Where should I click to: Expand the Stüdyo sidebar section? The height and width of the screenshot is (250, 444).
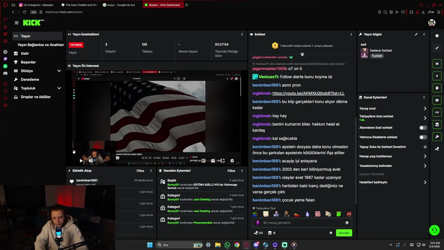click(x=59, y=71)
